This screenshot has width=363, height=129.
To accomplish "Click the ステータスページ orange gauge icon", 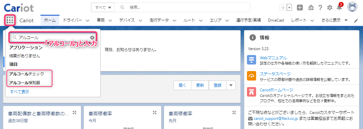I will click(x=252, y=76).
